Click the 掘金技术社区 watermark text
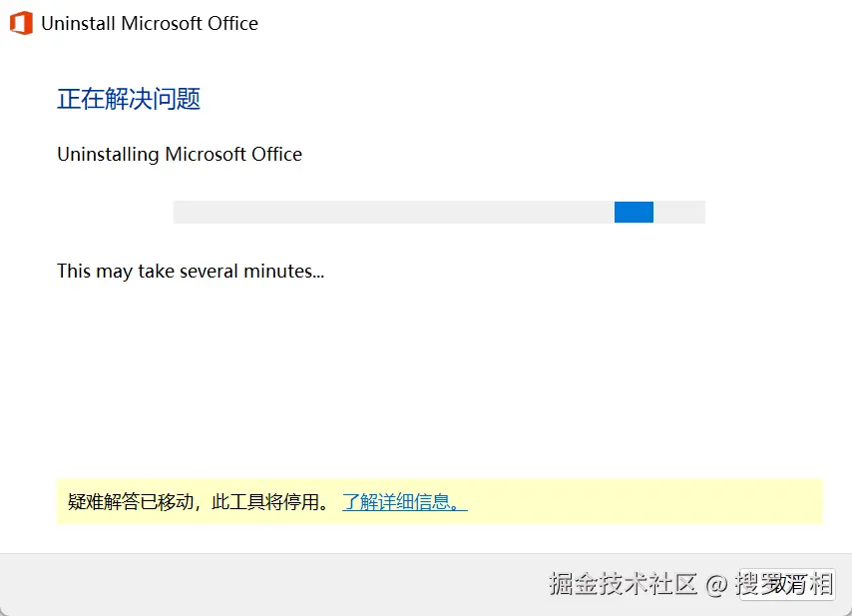The width and height of the screenshot is (852, 616). click(623, 584)
